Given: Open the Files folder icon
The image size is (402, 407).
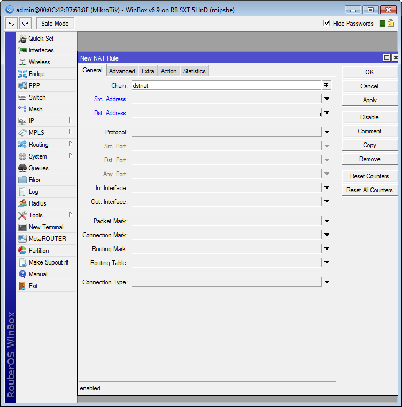Looking at the screenshot, I should click(x=22, y=179).
